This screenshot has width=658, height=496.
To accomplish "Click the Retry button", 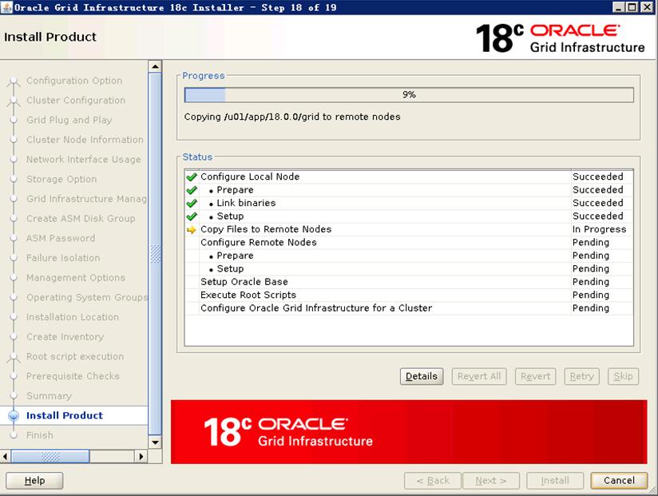I will tap(581, 376).
